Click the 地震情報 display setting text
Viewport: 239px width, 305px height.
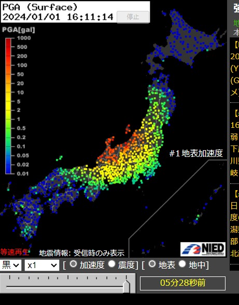pos(81,253)
